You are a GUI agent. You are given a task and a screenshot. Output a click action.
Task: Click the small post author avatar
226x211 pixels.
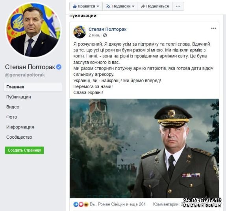[80, 32]
